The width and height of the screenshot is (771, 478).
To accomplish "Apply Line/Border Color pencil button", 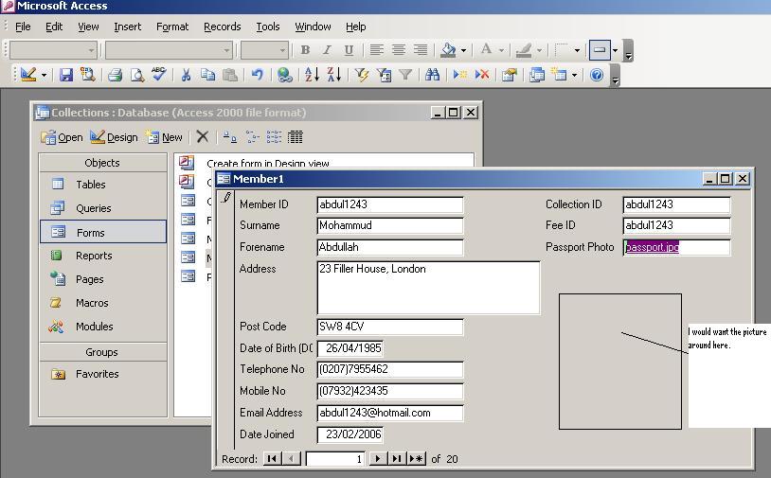I will pyautogui.click(x=524, y=49).
